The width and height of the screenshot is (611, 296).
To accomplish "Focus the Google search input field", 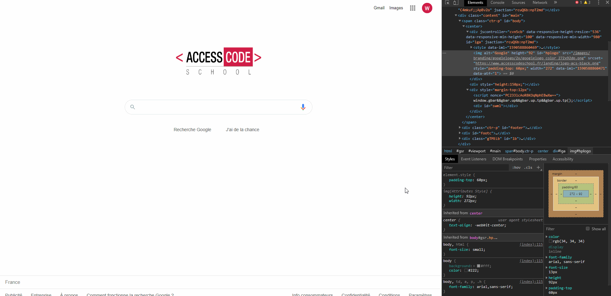I will (x=219, y=107).
